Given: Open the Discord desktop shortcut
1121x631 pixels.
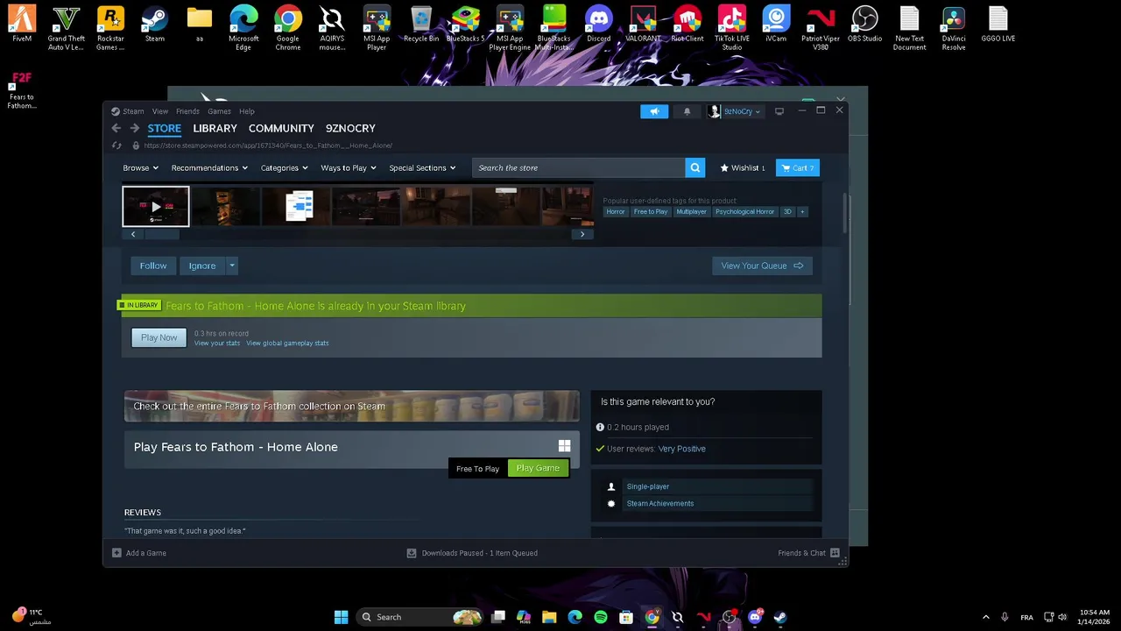Looking at the screenshot, I should click(x=598, y=25).
